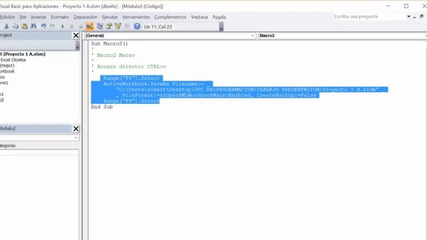427x240 pixels.
Task: Minimize the inner code window
Action: click(414, 17)
